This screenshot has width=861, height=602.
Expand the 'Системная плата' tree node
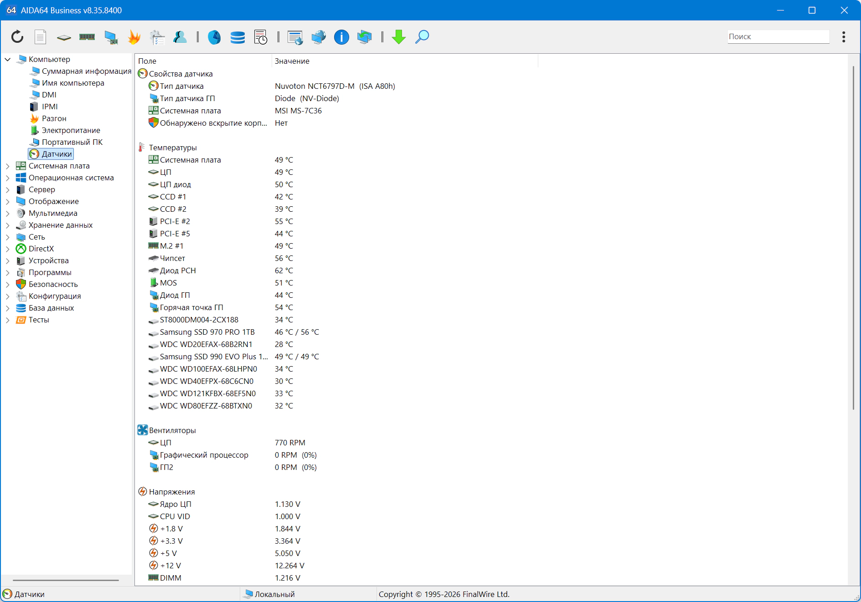[8, 166]
